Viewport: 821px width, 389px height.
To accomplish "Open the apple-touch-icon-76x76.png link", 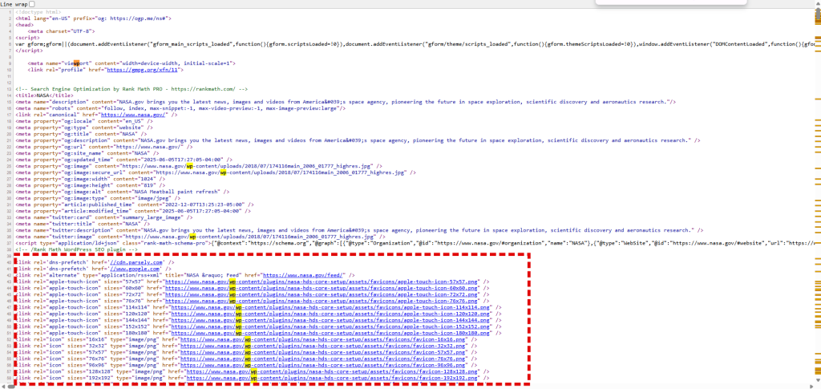I will tap(322, 301).
